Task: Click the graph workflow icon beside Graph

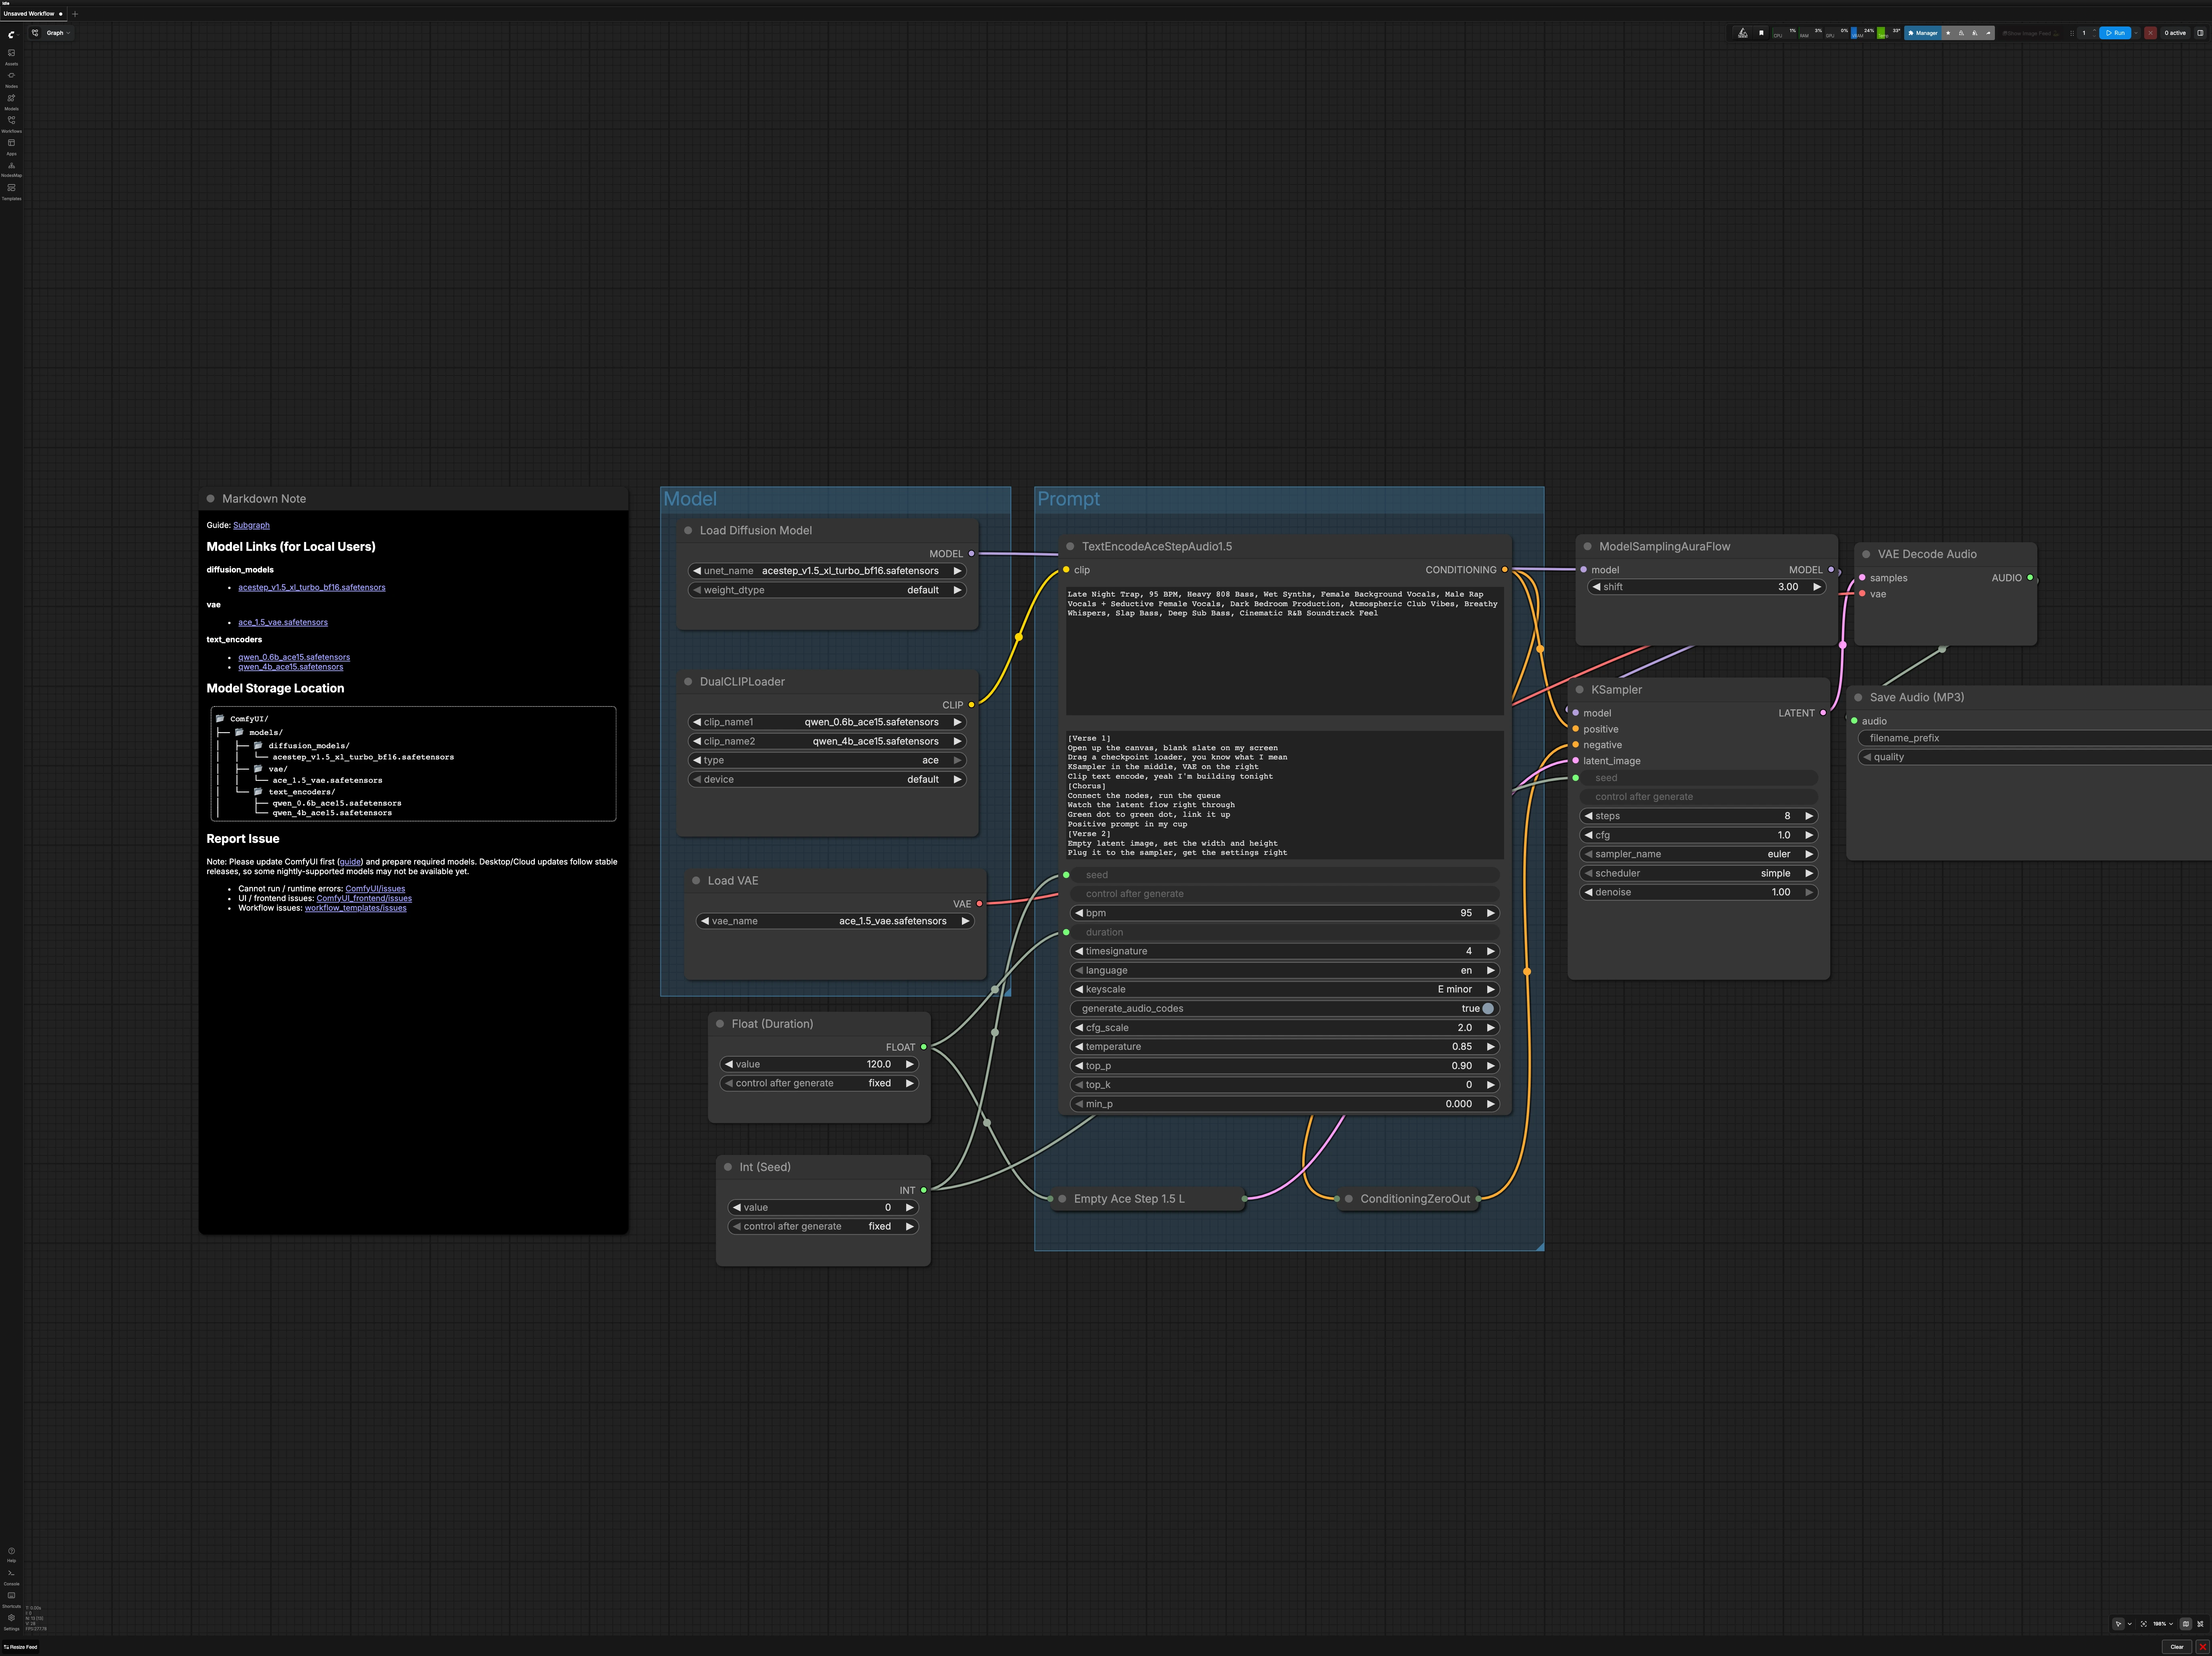Action: point(35,33)
